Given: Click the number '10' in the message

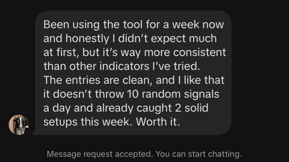Looking at the screenshot, I should point(132,94).
